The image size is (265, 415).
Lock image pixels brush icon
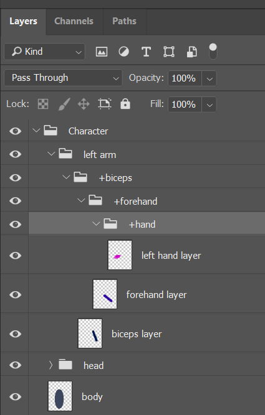point(64,104)
